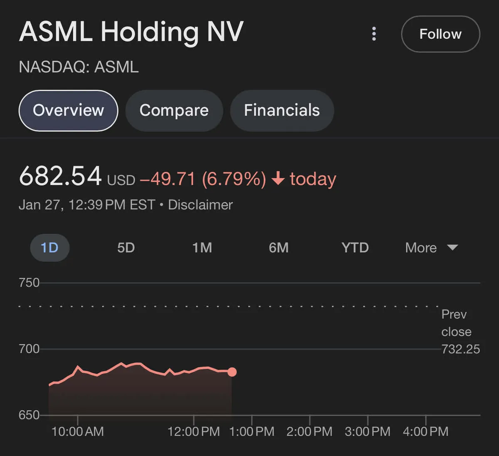The image size is (499, 456).
Task: Switch chart range to 5D
Action: click(x=126, y=248)
